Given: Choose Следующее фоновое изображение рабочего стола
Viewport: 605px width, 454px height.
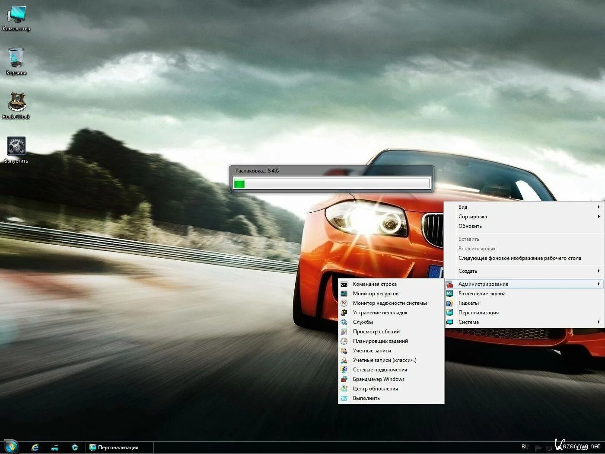Looking at the screenshot, I should coord(524,258).
